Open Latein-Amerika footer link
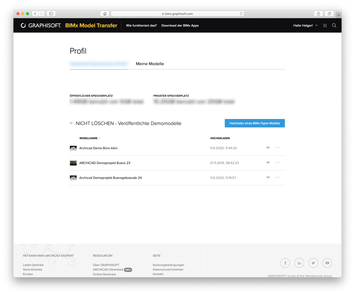The height and width of the screenshot is (295, 355). [x=33, y=265]
